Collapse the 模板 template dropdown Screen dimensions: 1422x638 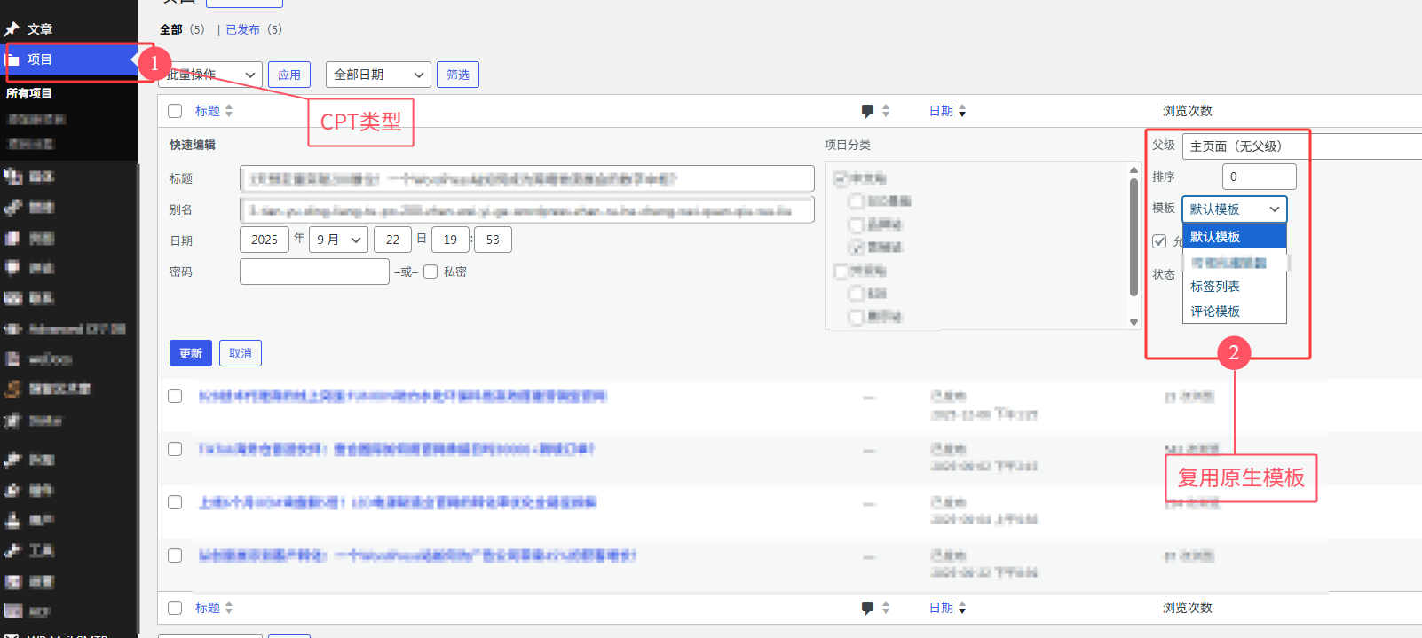pyautogui.click(x=1234, y=209)
